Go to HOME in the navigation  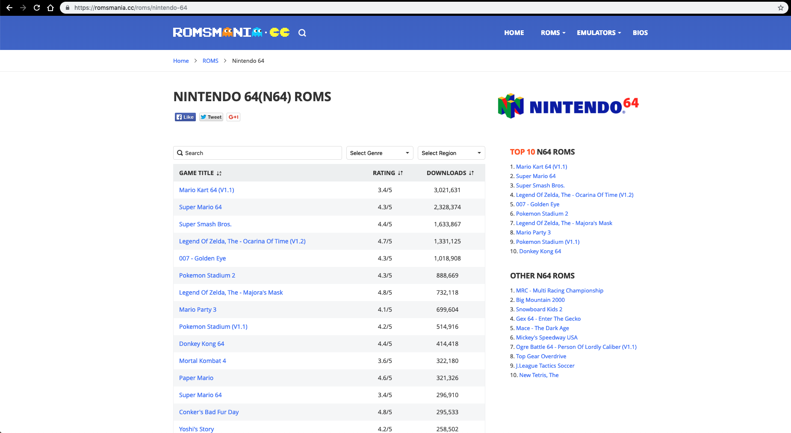tap(514, 33)
